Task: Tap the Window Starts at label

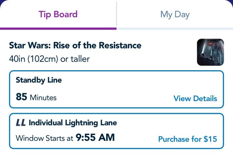Action: pyautogui.click(x=44, y=138)
